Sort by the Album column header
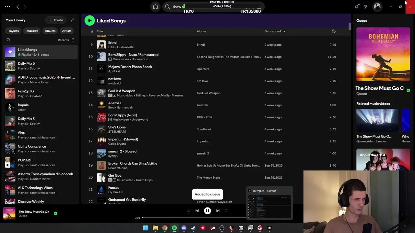The height and width of the screenshot is (233, 415). click(x=201, y=31)
